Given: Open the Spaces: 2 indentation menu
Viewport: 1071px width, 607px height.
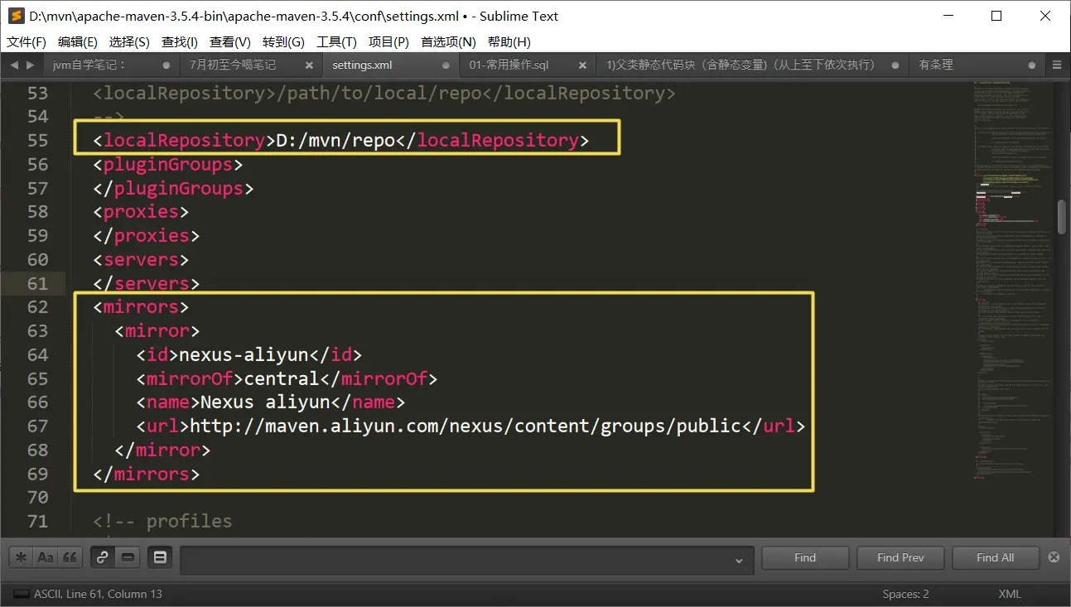Looking at the screenshot, I should [x=905, y=594].
